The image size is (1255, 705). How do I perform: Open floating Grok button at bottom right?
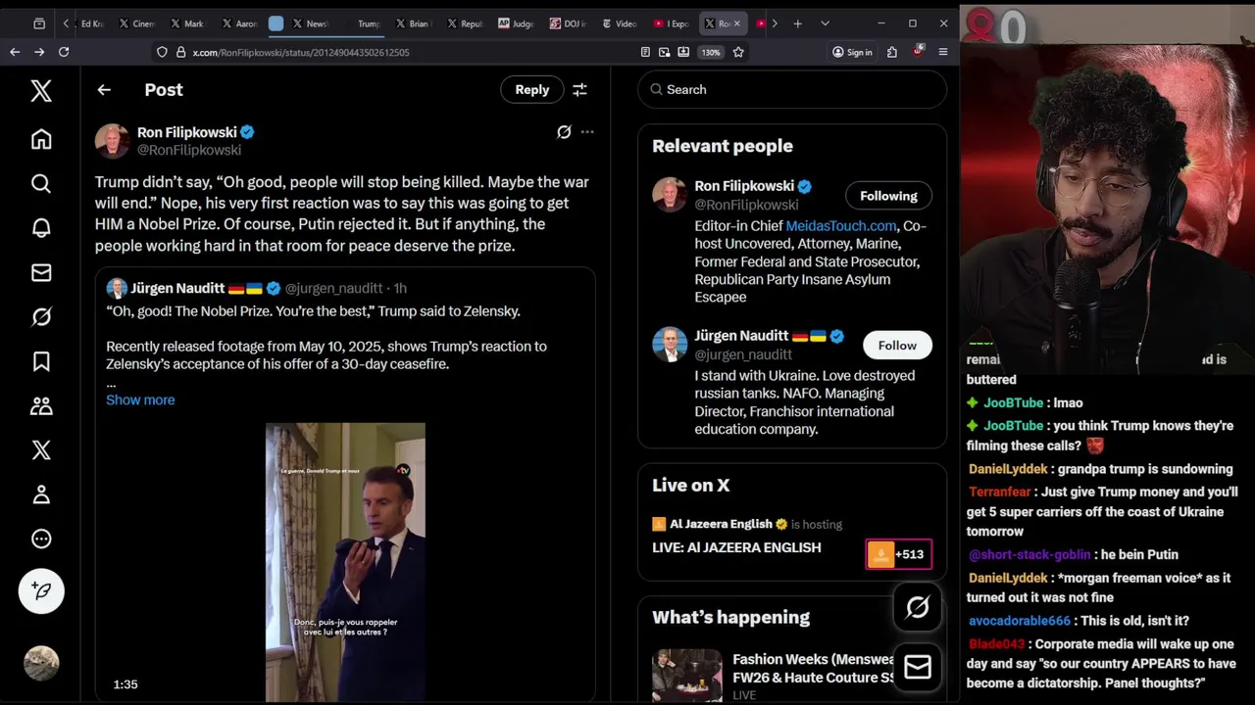pos(918,607)
